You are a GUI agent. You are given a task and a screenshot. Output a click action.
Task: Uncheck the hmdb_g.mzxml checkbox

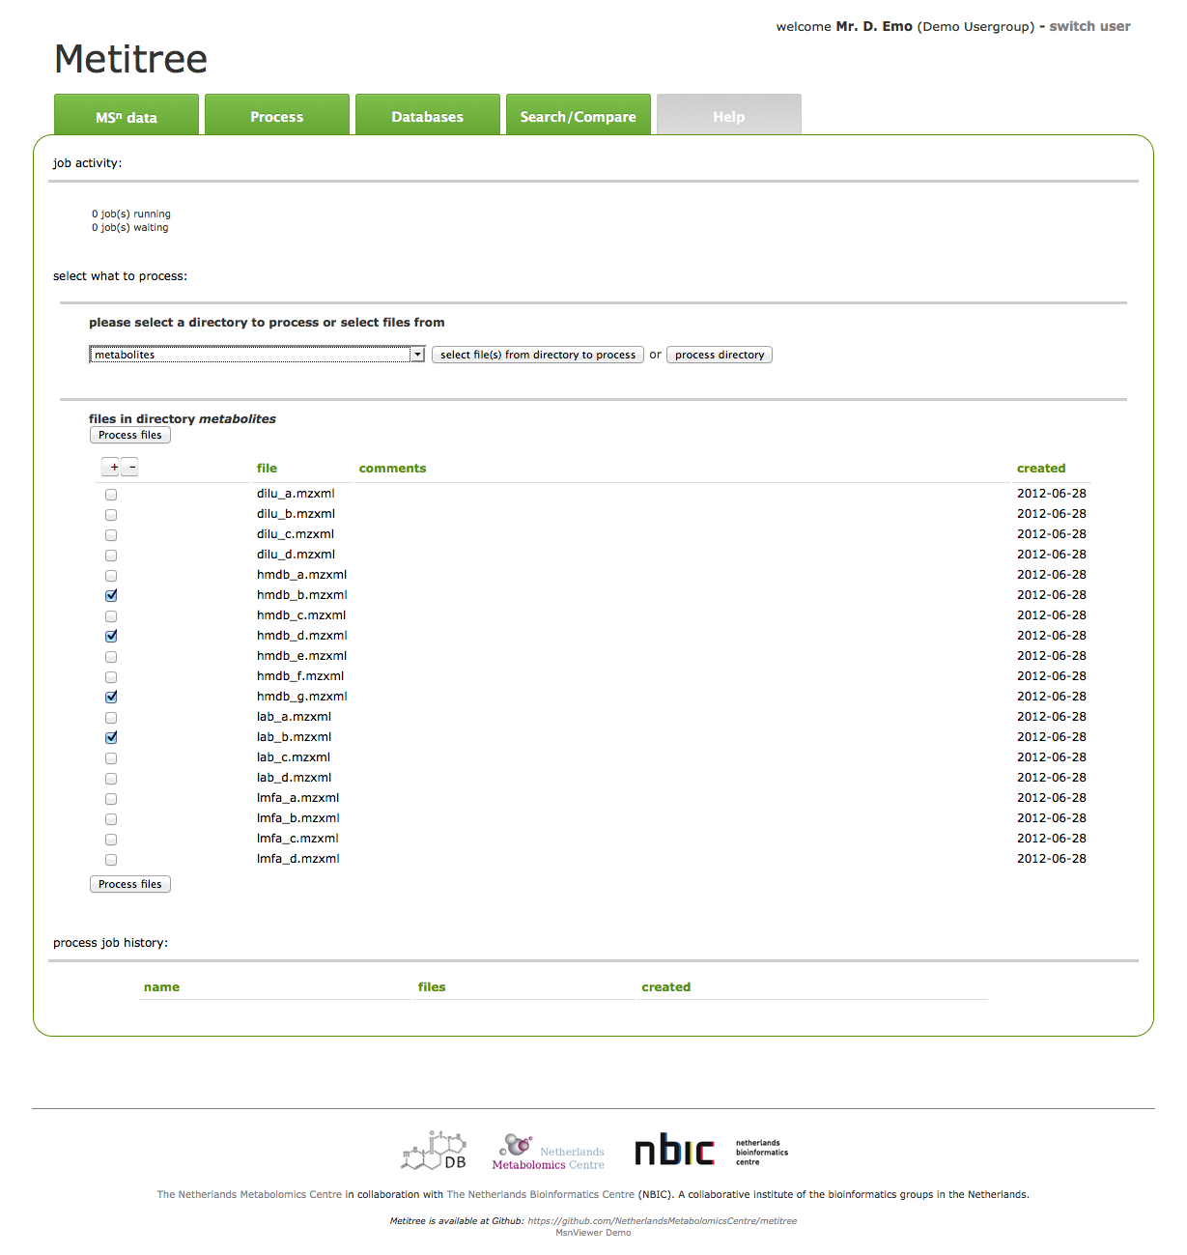click(x=111, y=698)
